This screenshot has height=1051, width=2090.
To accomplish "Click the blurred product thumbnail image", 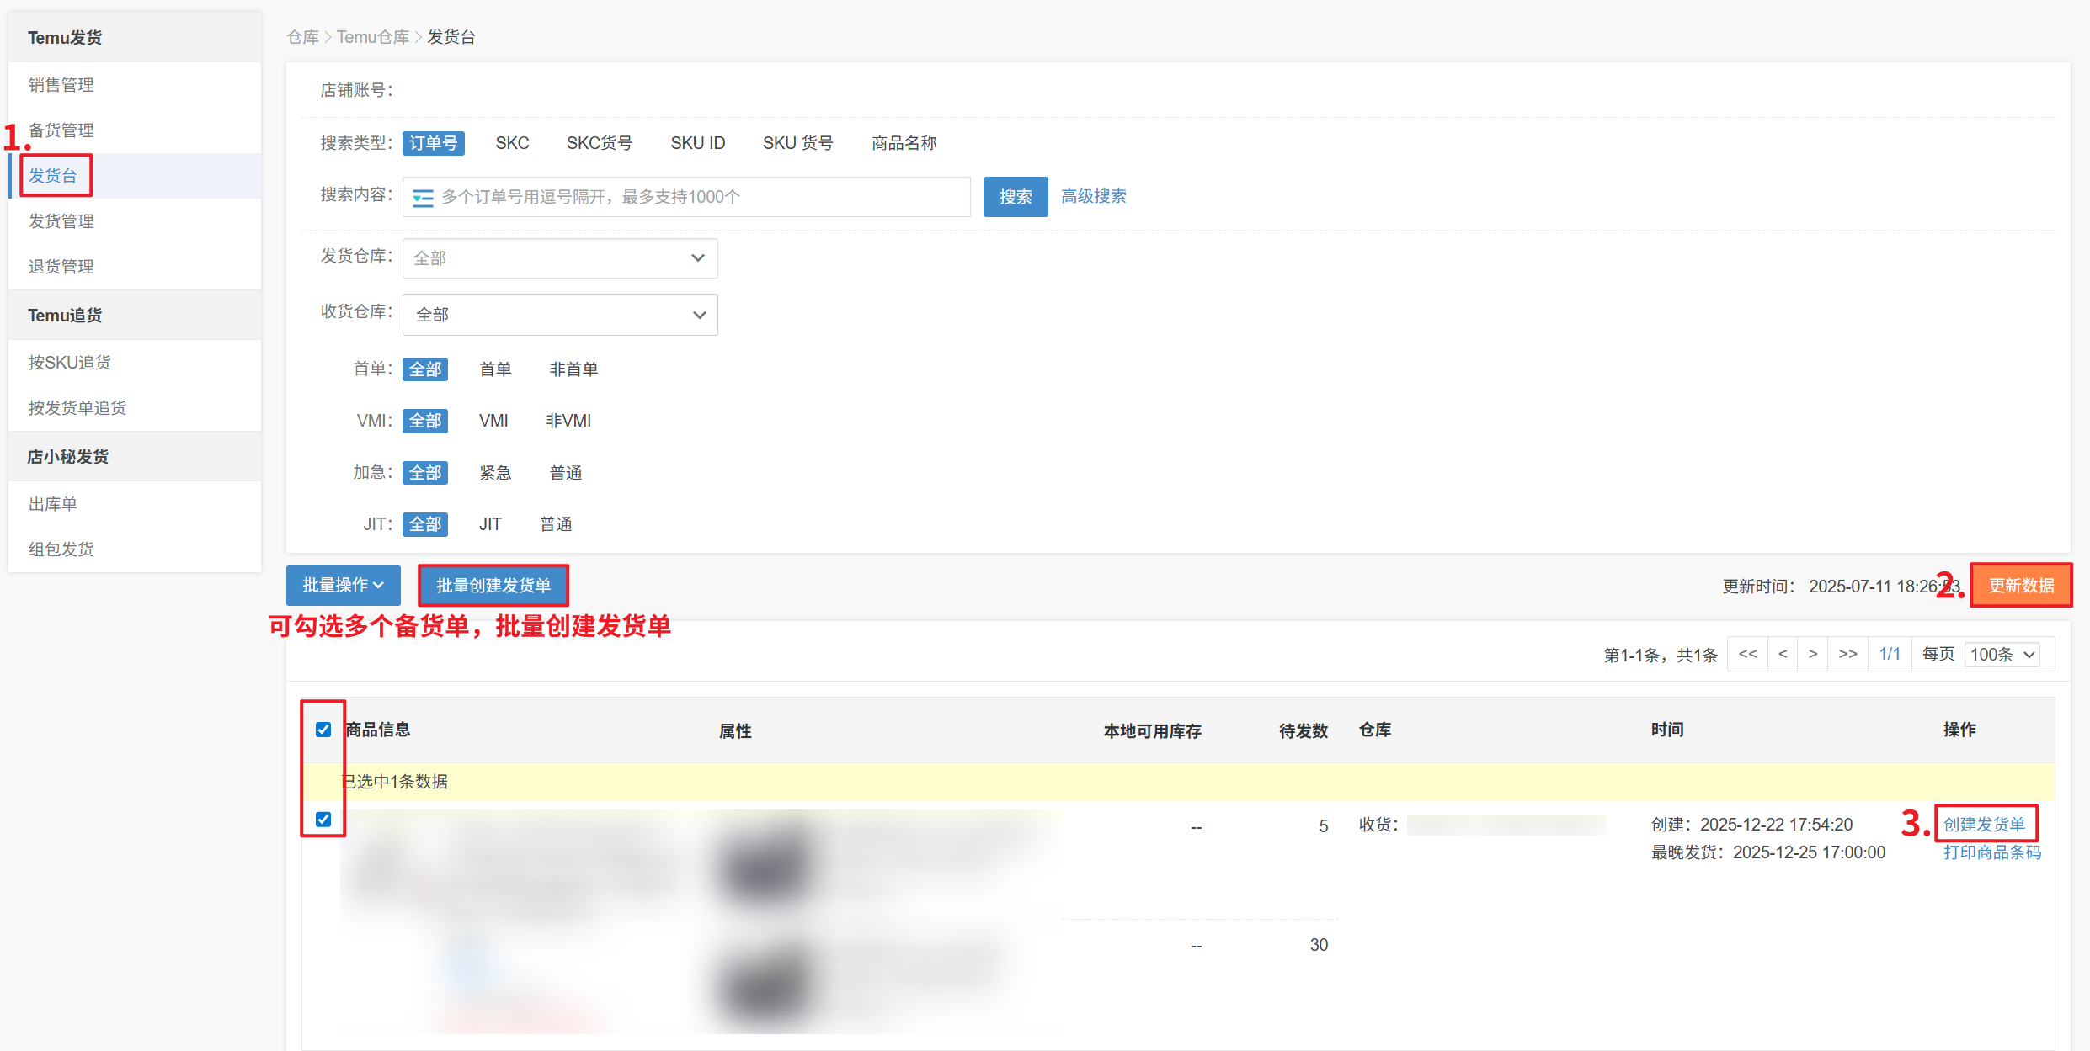I will click(765, 867).
